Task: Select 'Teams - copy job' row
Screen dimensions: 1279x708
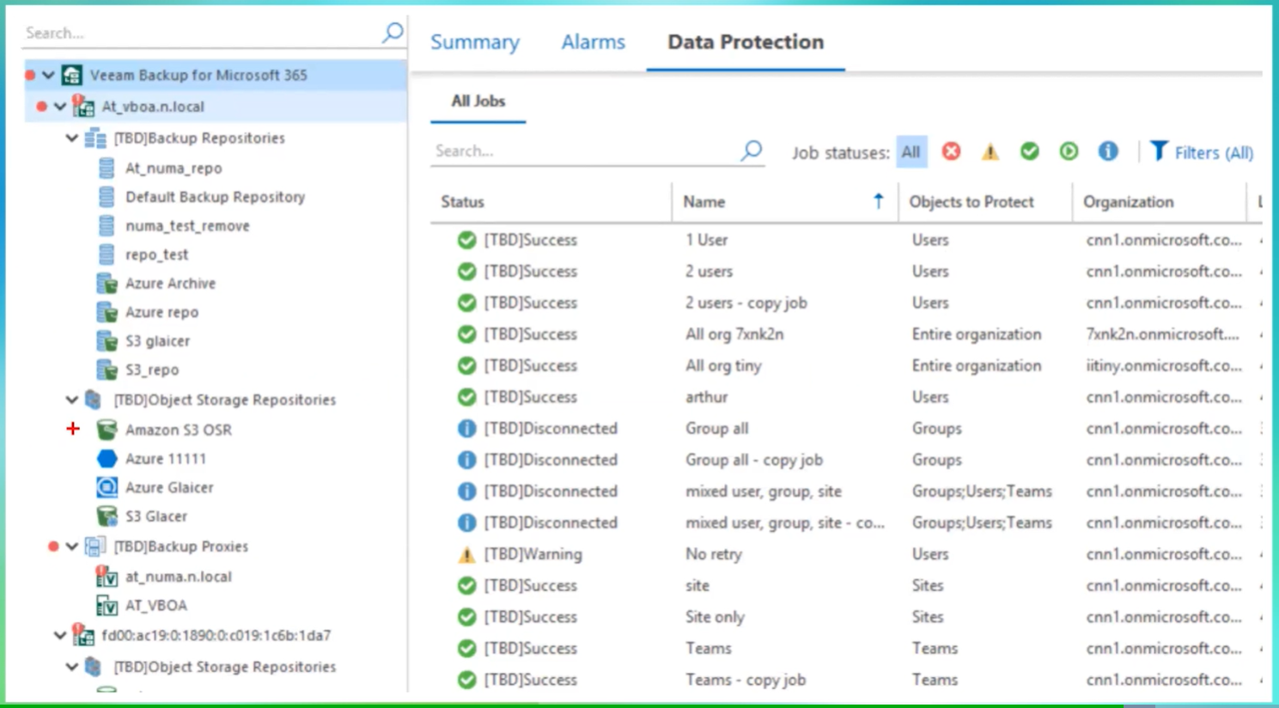Action: point(846,680)
